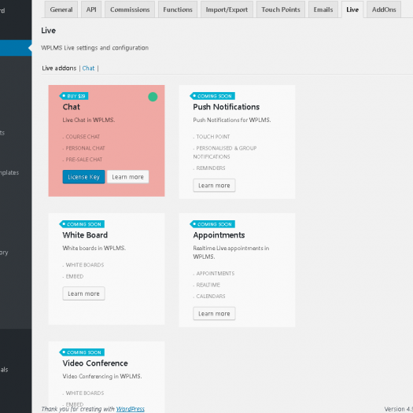
Task: Open the Commissions tab
Action: click(130, 9)
